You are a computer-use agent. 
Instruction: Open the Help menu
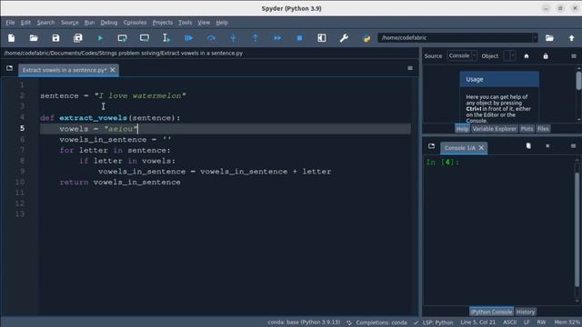(x=222, y=23)
